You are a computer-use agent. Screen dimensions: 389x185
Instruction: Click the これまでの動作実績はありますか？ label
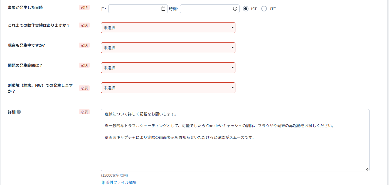pos(39,25)
